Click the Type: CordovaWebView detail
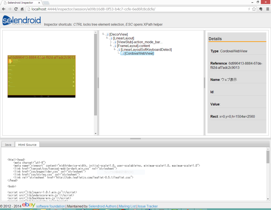 tap(229, 51)
